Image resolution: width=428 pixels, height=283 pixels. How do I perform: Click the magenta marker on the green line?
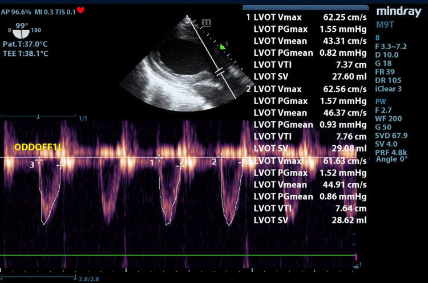point(356,257)
